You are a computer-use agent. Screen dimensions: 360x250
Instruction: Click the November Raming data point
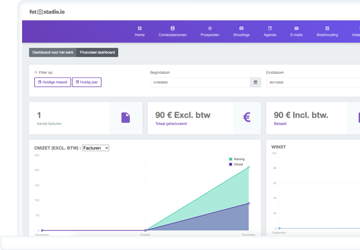[249, 167]
